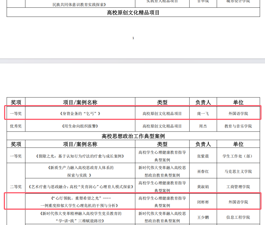This screenshot has height=225, width=265.
Task: Select the 学生工作处（部） cell
Action: tap(238, 156)
